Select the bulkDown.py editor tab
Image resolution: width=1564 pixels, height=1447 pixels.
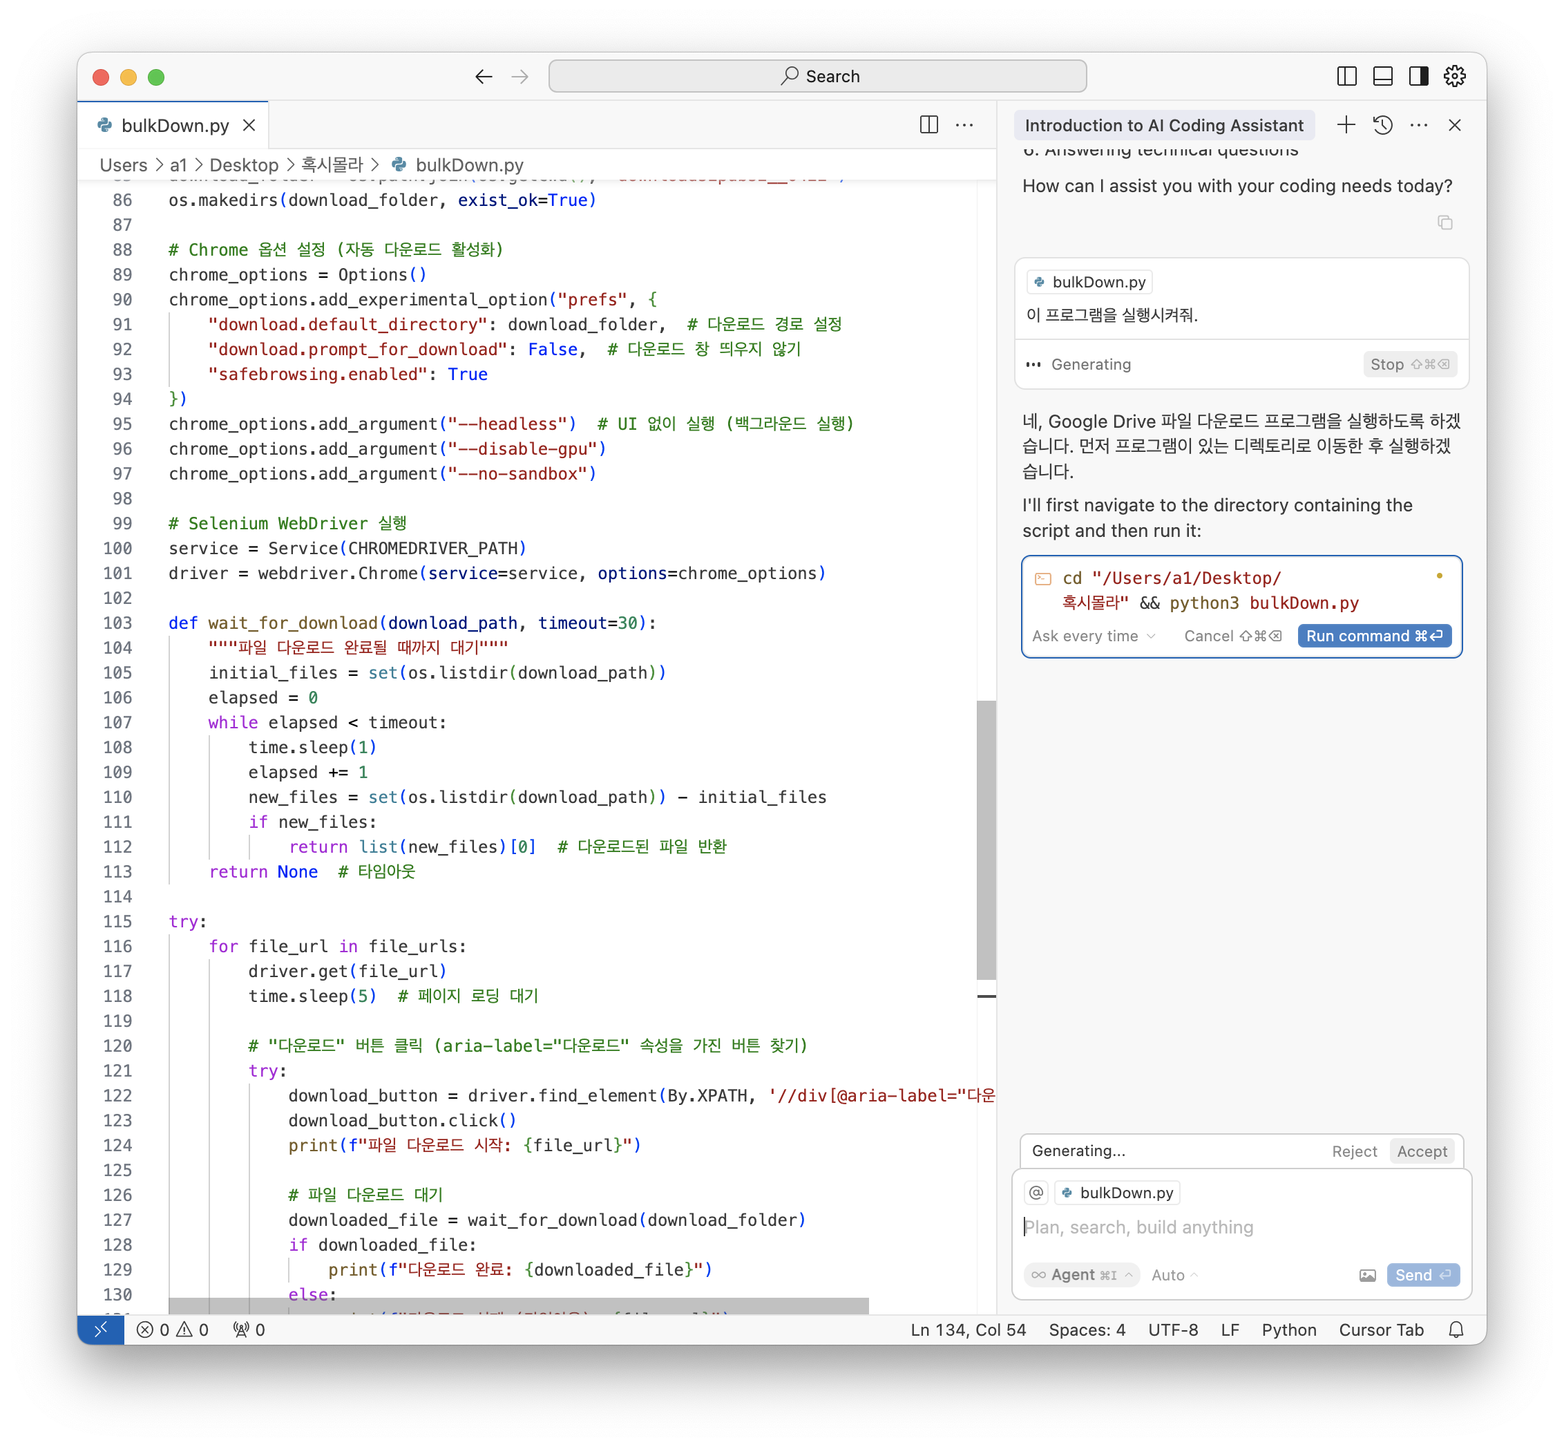point(175,125)
